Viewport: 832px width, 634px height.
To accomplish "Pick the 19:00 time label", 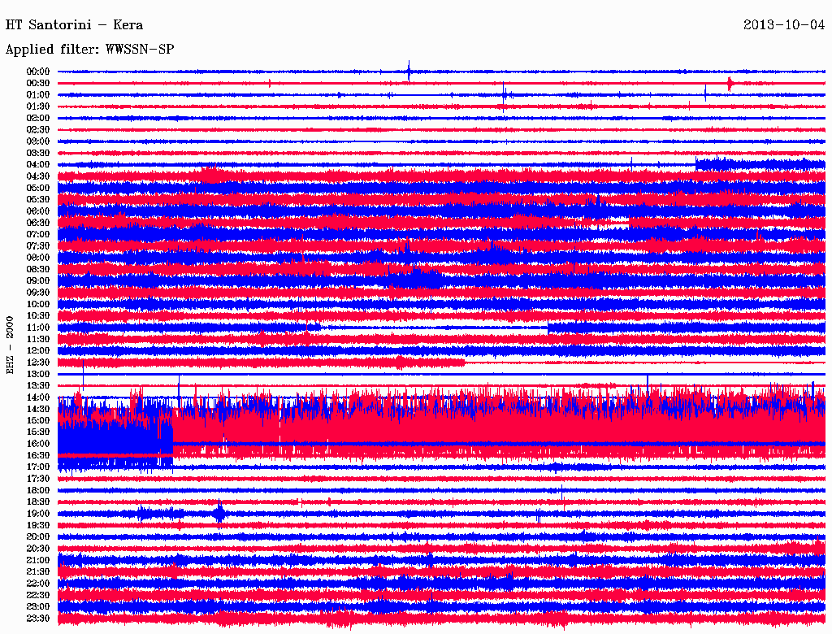I will click(x=38, y=514).
